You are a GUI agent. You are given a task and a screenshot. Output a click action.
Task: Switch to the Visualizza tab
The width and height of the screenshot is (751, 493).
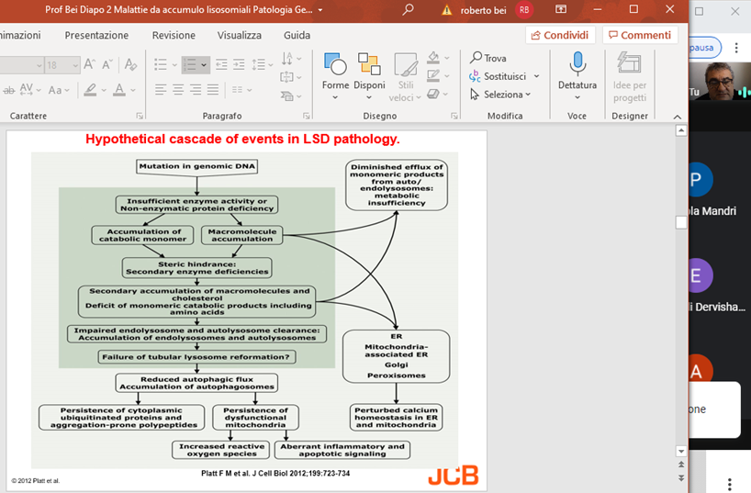point(239,35)
